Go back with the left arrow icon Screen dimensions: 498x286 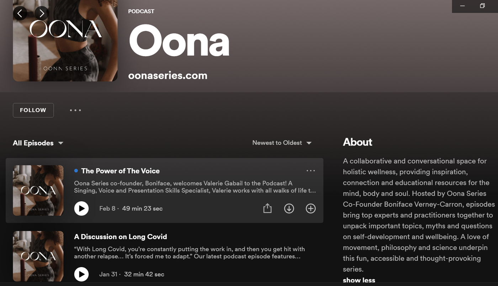(x=20, y=14)
